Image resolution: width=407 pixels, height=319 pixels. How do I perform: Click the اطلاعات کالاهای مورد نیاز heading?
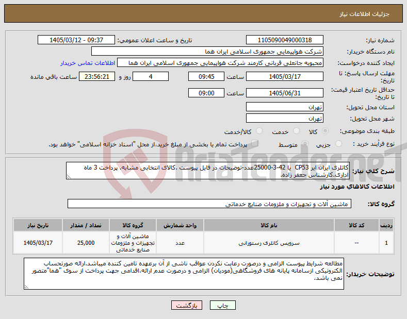pyautogui.click(x=357, y=187)
